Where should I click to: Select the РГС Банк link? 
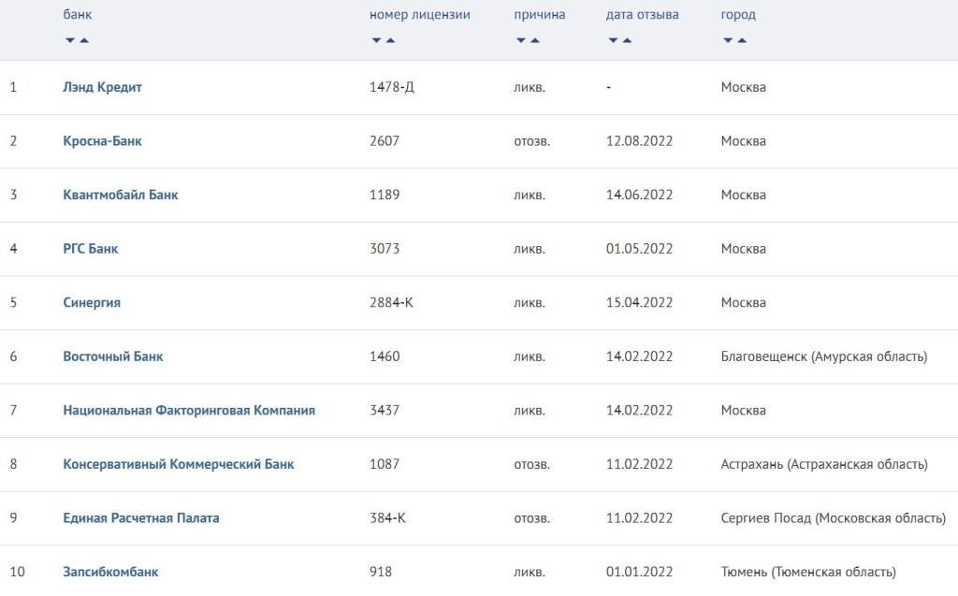tap(91, 249)
